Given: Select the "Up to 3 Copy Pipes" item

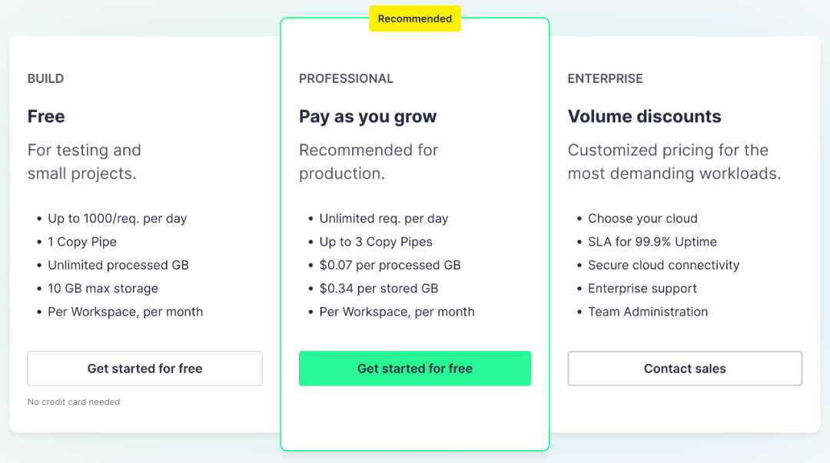Looking at the screenshot, I should point(376,242).
